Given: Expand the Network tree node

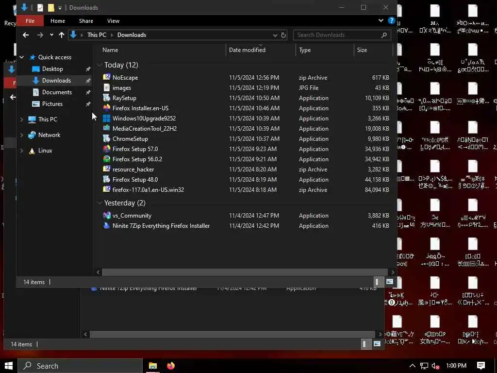Looking at the screenshot, I should coord(21,135).
